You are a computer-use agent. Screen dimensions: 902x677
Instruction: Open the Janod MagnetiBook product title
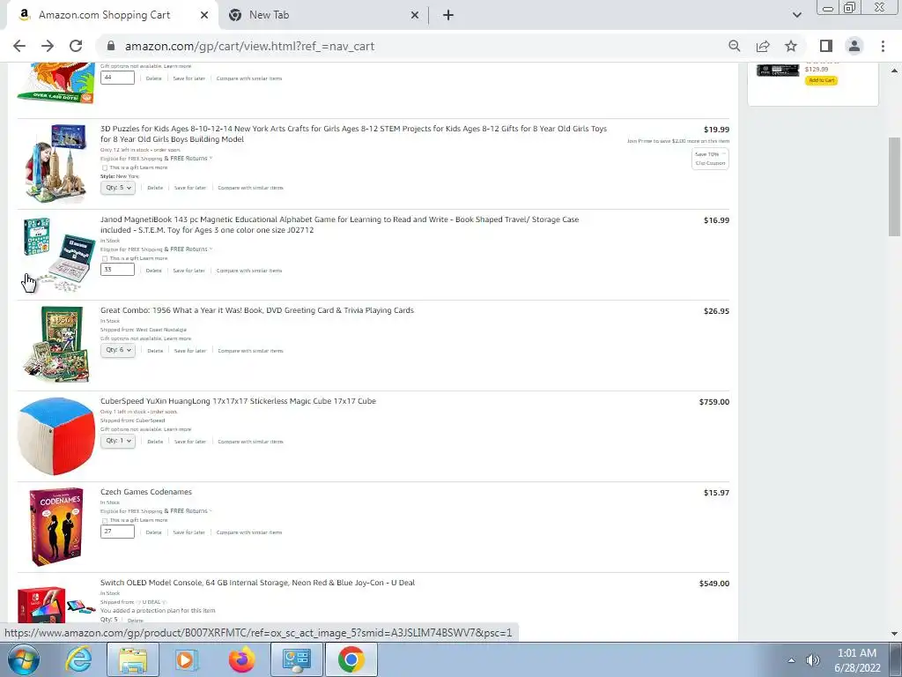click(339, 225)
